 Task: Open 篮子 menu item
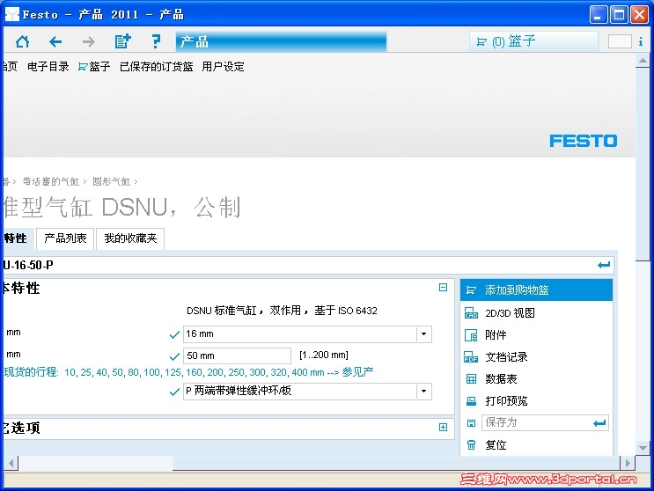pyautogui.click(x=94, y=66)
